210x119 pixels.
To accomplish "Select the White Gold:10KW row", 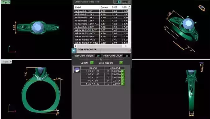I will click(101, 36).
